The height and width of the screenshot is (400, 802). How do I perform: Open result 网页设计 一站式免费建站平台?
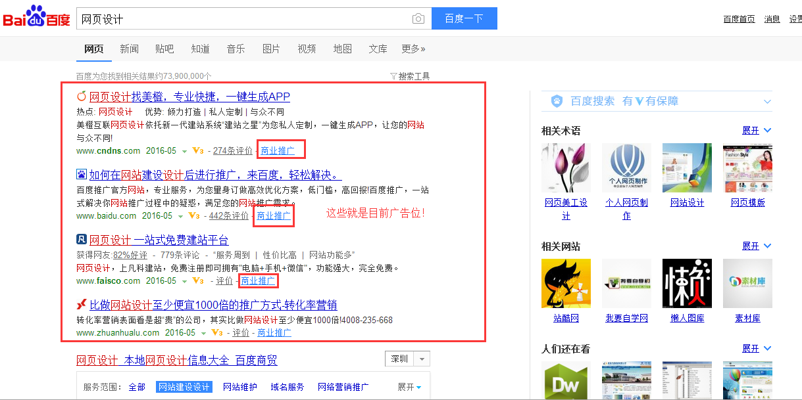(x=159, y=240)
